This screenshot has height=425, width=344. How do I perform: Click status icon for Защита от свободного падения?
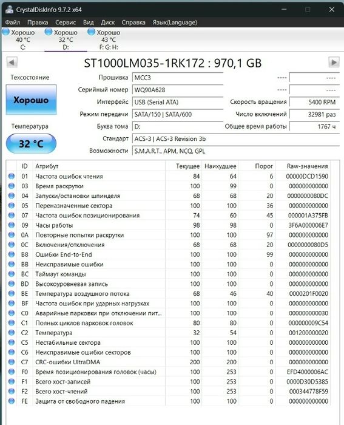coord(12,401)
